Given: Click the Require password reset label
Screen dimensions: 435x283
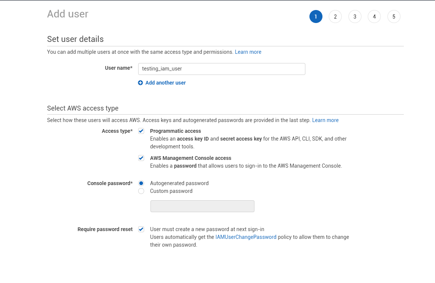Looking at the screenshot, I should click(x=105, y=229).
